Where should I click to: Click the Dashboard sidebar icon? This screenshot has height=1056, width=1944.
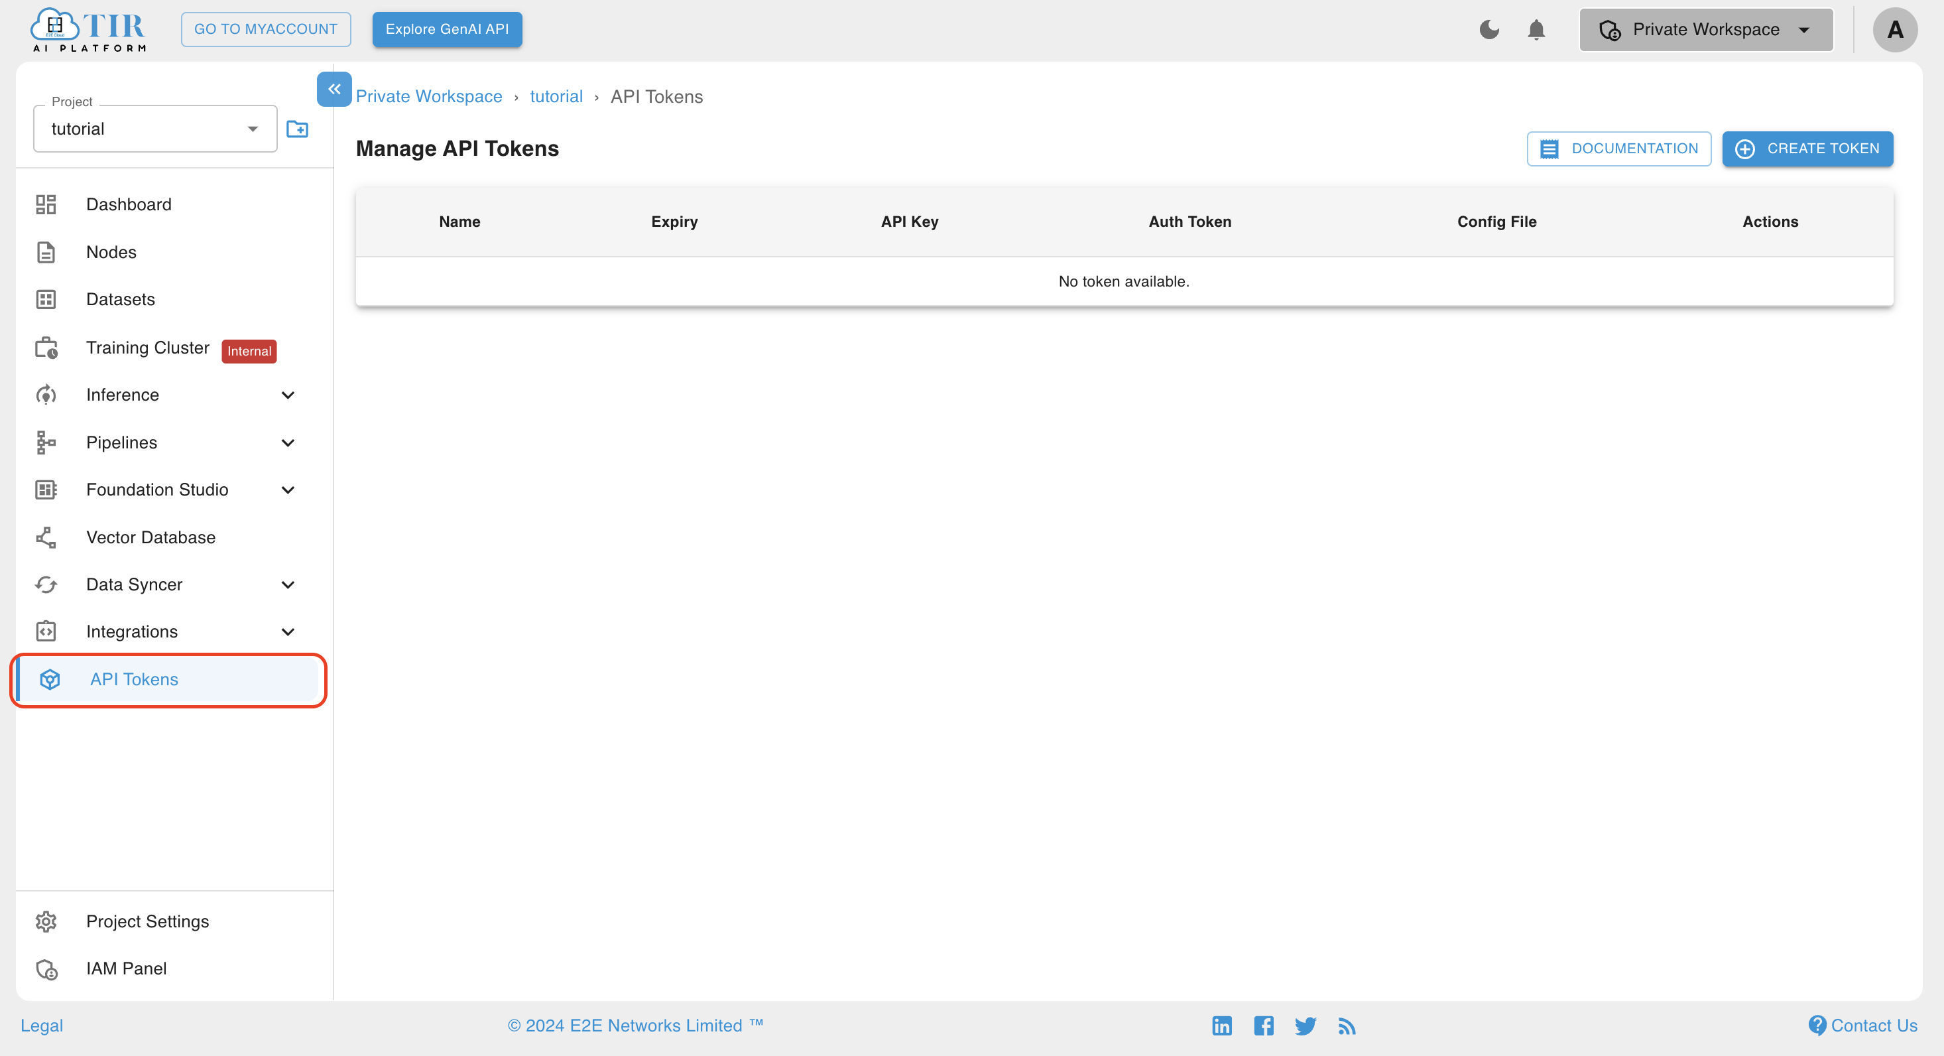(x=47, y=204)
